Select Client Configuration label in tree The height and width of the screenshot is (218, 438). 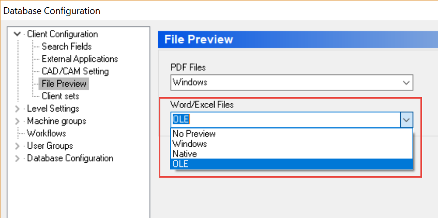point(62,34)
